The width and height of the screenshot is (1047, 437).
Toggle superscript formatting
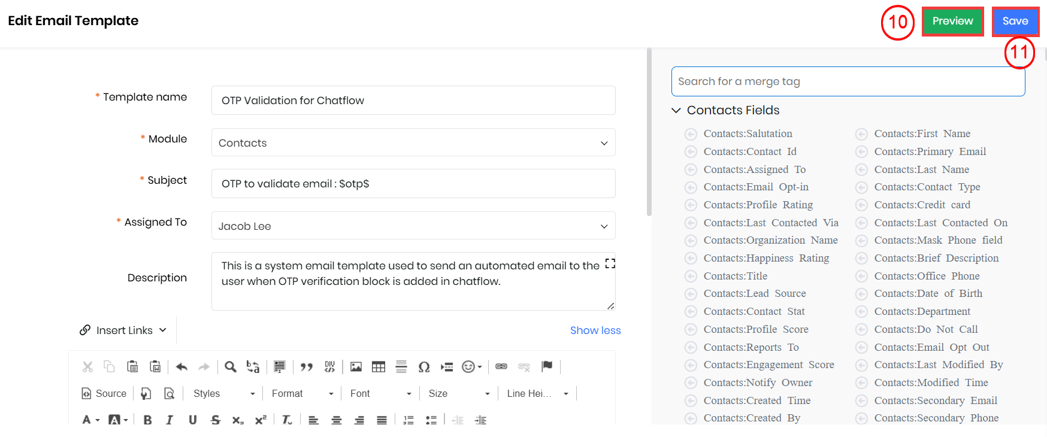pyautogui.click(x=261, y=420)
